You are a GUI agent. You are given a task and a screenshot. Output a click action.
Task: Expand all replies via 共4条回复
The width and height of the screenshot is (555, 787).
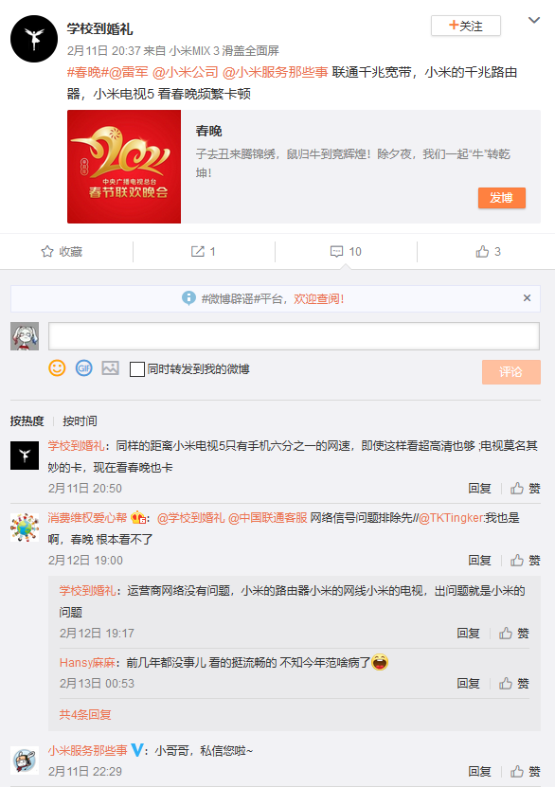pyautogui.click(x=85, y=714)
